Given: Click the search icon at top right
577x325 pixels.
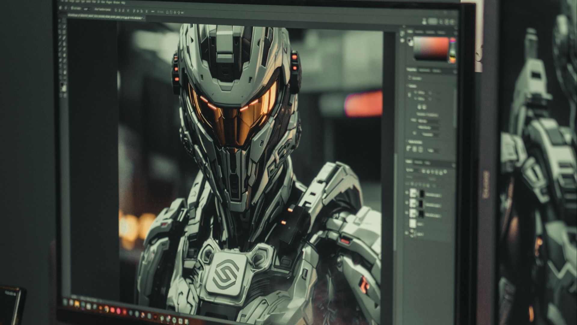Looking at the screenshot, I should click(x=441, y=21).
